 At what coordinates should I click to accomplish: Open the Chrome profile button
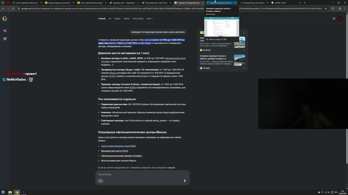pos(340,8)
